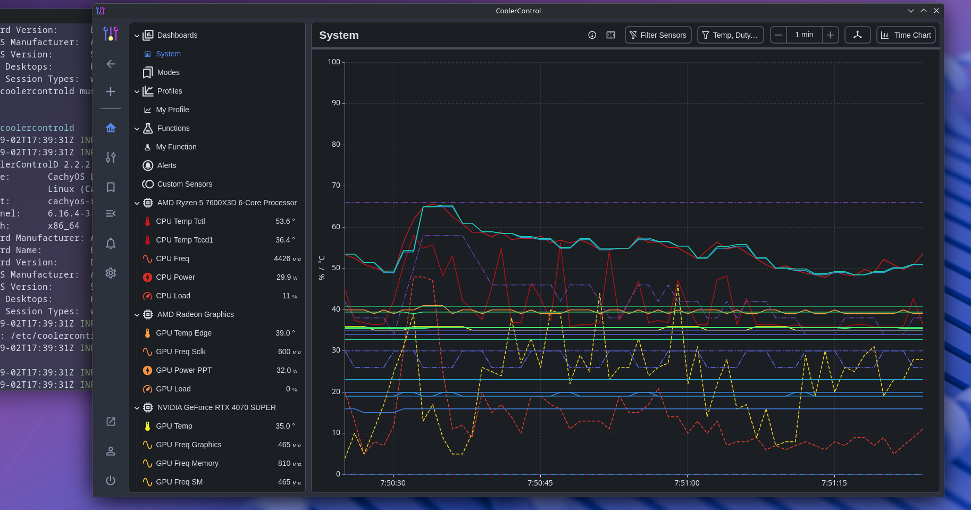
Task: Open the home dashboard icon in sidebar
Action: [111, 128]
